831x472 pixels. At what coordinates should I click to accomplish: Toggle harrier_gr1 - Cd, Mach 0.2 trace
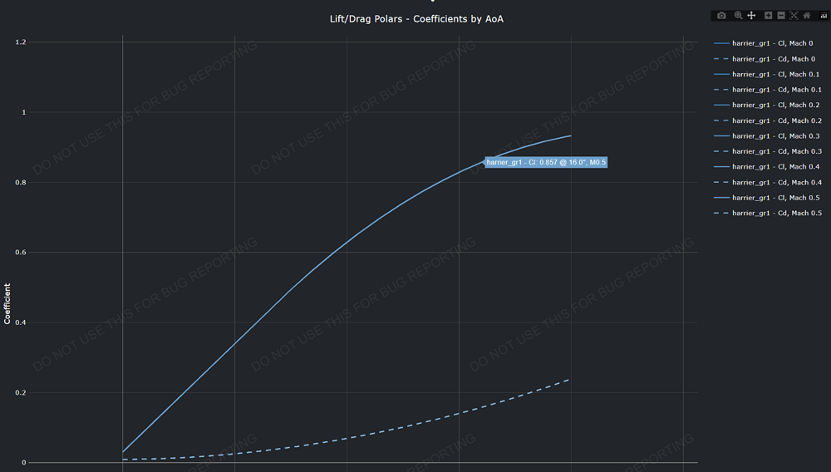767,120
